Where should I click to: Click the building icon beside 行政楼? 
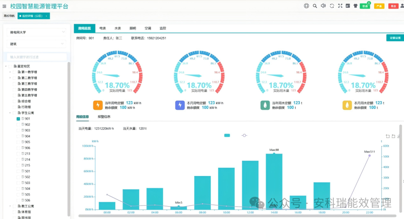pyautogui.click(x=19, y=107)
